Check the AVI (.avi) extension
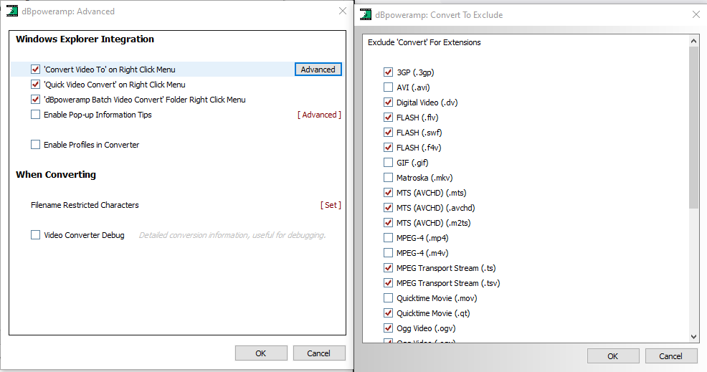This screenshot has height=372, width=707. coord(388,87)
